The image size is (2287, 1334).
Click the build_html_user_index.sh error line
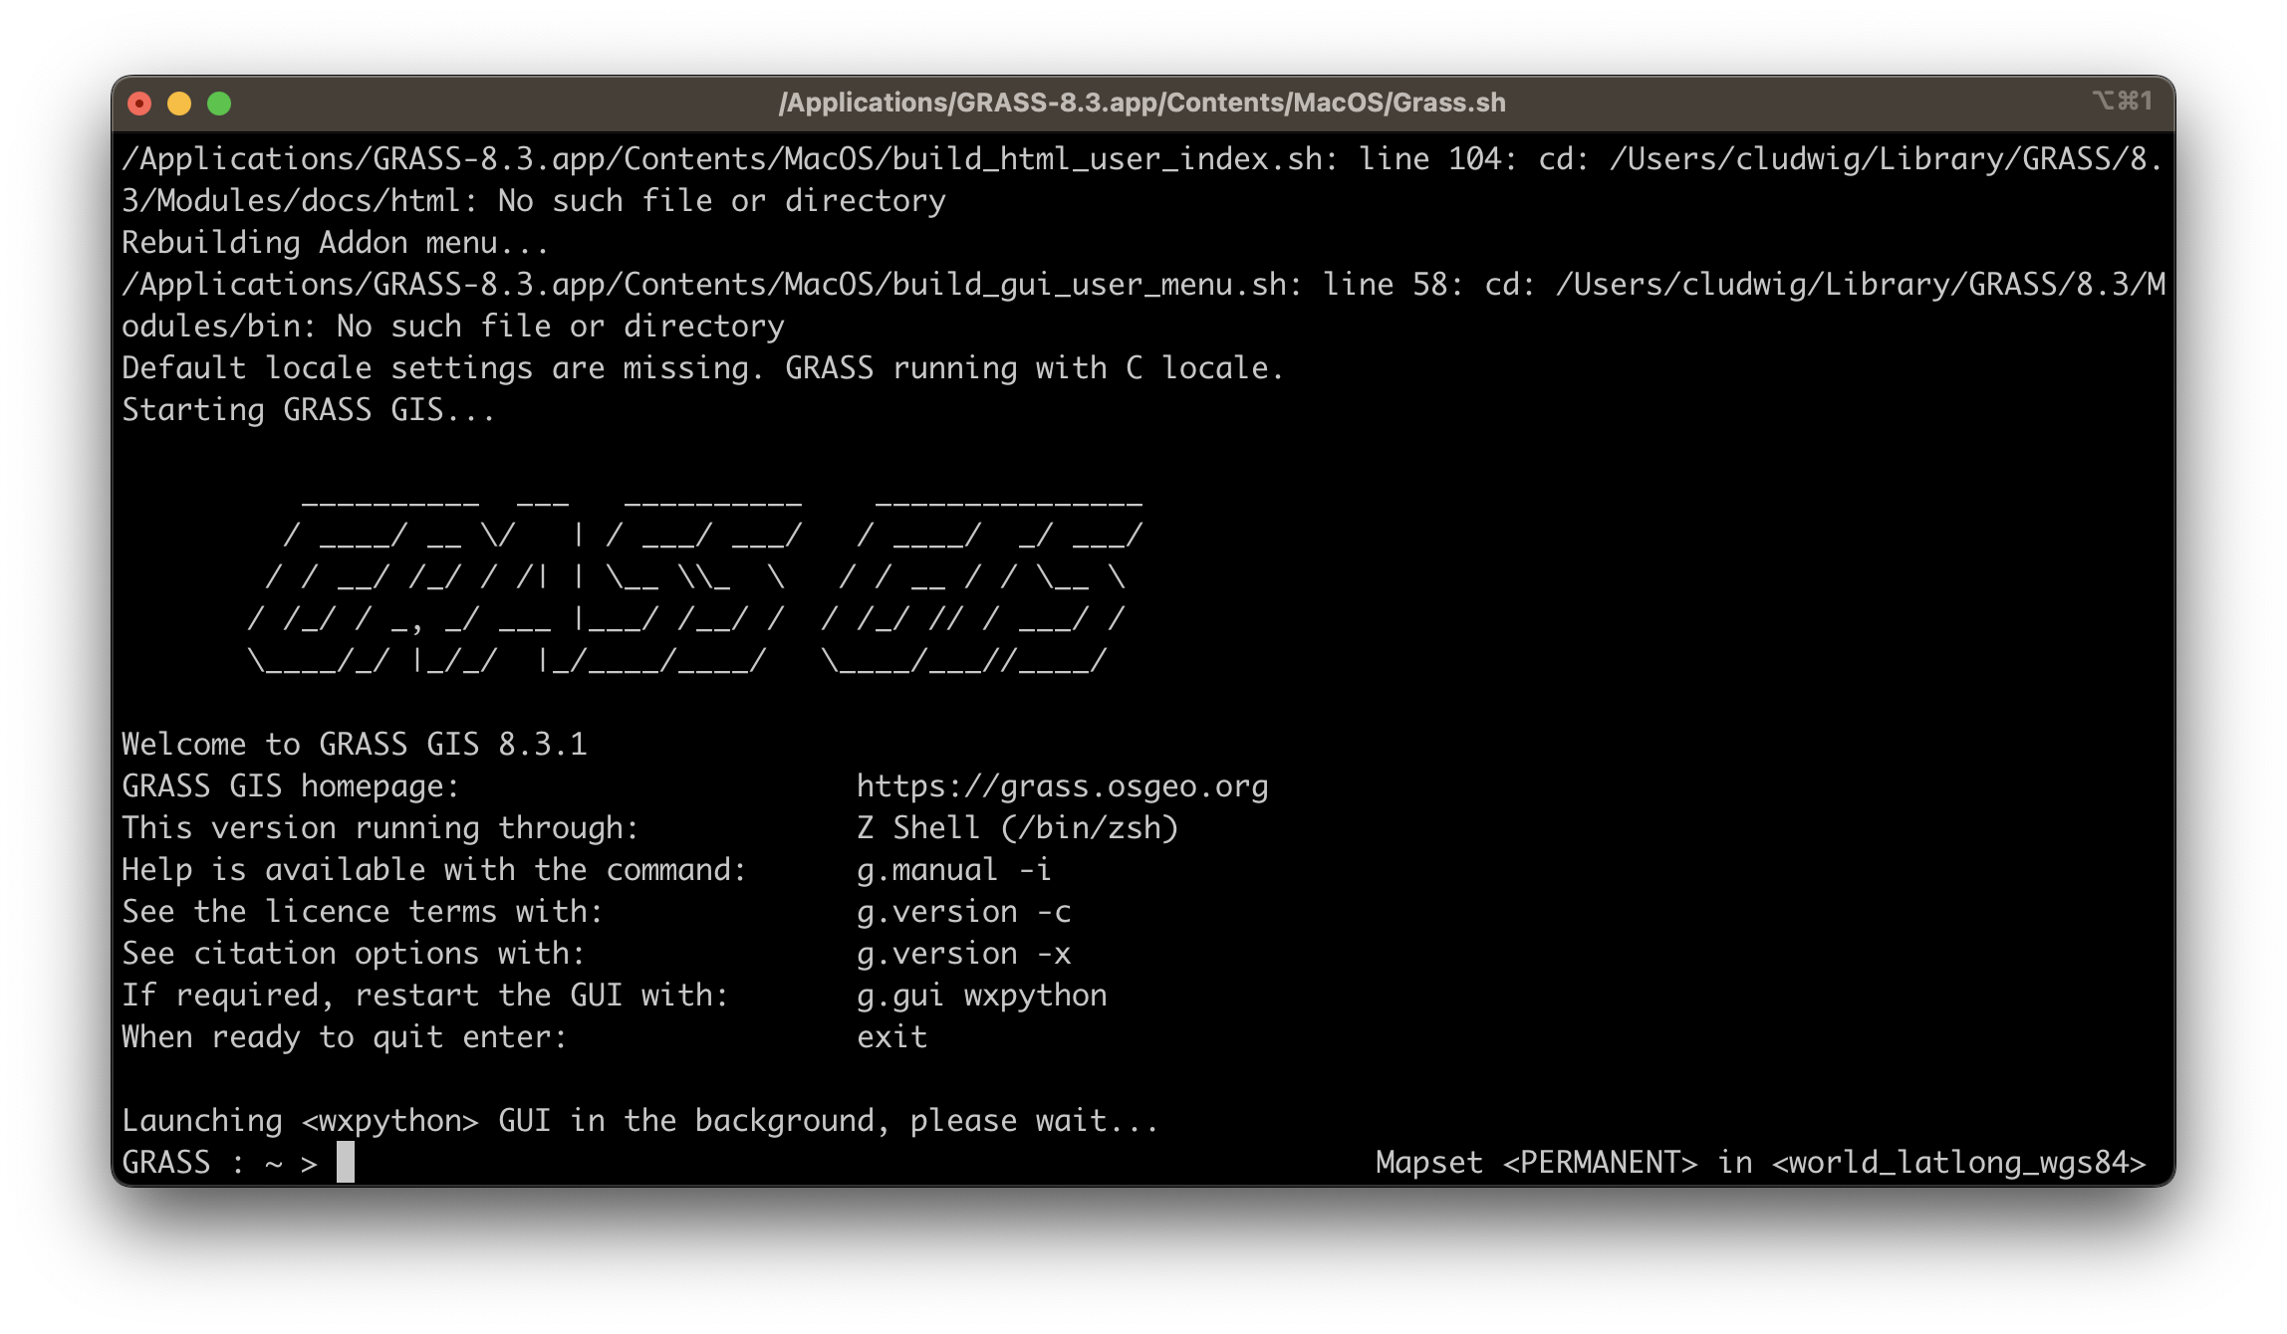[x=1142, y=180]
